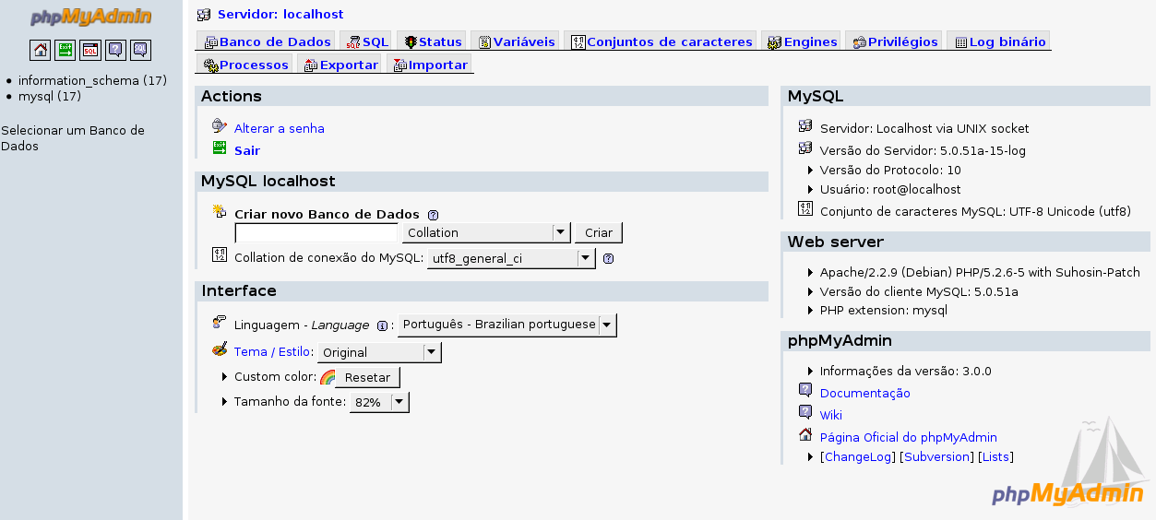1156x520 pixels.
Task: Open the Conjuntos de caracteres tab
Action: click(x=661, y=41)
